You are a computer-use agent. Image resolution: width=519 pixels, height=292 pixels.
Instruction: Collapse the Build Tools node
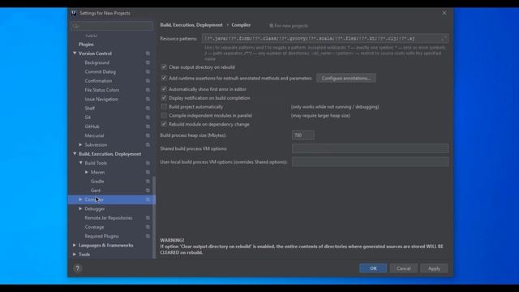(81, 163)
